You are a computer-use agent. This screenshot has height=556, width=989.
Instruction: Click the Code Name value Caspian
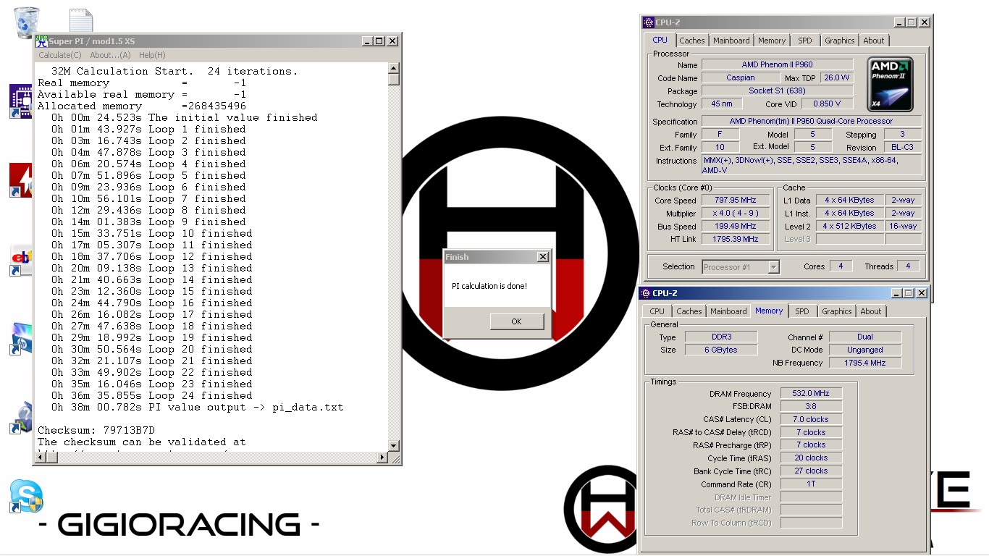point(741,78)
